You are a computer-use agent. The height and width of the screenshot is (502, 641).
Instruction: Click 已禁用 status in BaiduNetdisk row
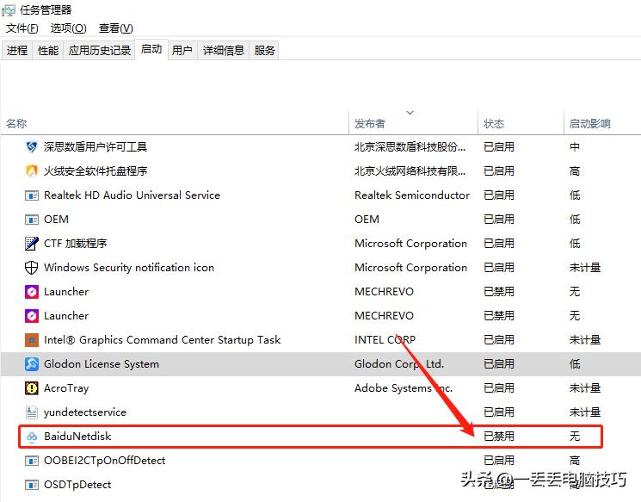(499, 437)
